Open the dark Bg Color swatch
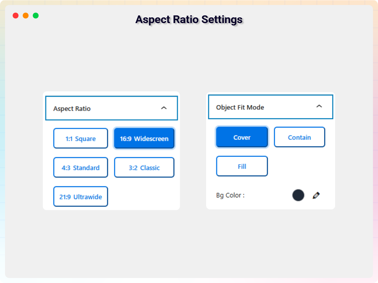378x283 pixels. [x=298, y=195]
